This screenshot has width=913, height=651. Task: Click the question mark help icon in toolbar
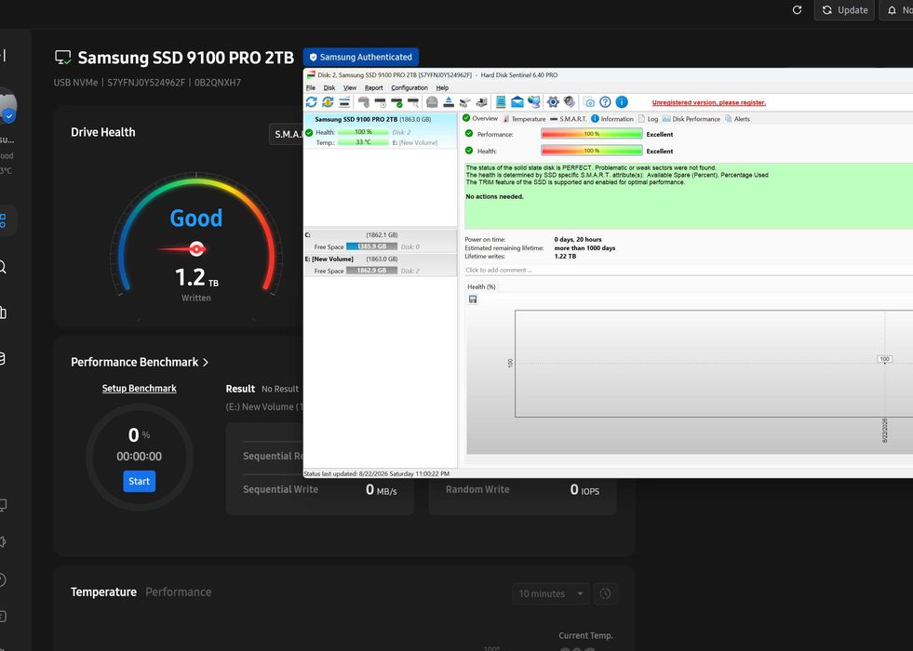606,101
